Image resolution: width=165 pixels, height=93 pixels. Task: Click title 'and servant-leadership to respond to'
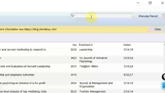pyautogui.click(x=24, y=50)
